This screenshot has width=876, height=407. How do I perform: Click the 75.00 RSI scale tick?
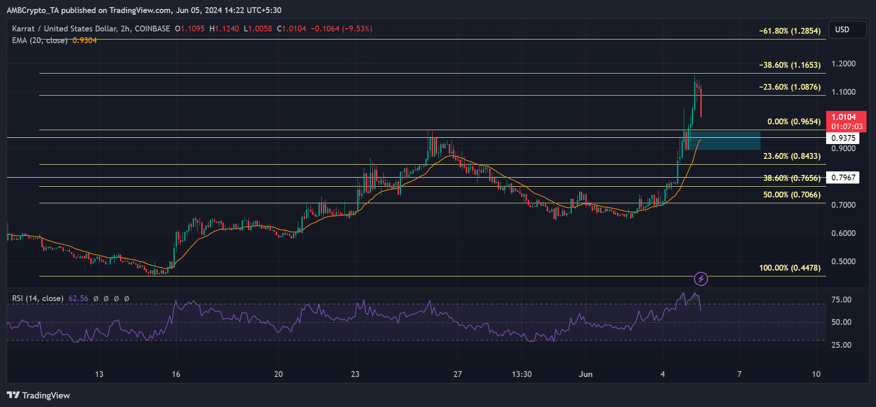tap(841, 300)
